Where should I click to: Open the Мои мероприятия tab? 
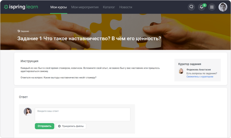(85, 7)
